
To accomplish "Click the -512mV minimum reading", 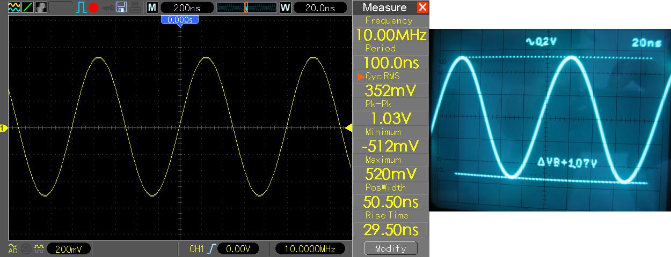I will point(390,146).
